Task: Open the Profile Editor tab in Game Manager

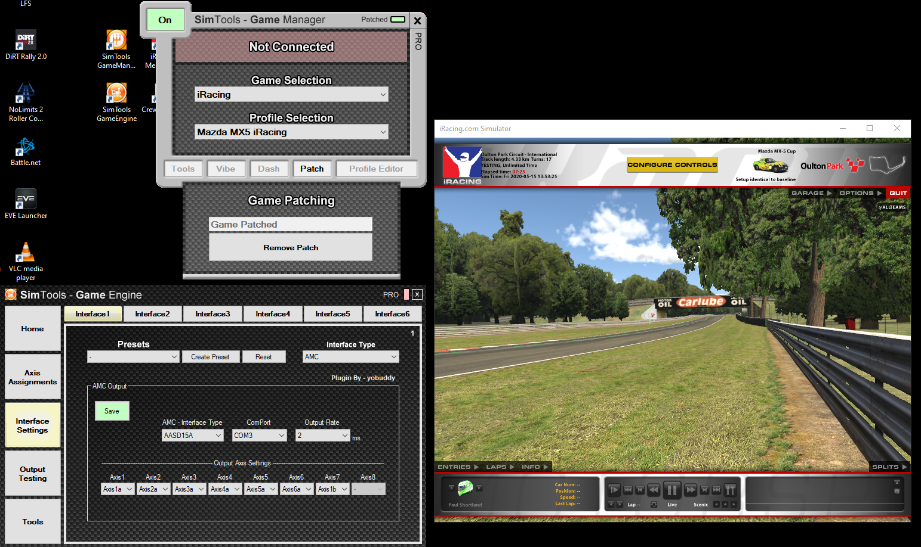Action: coord(376,169)
